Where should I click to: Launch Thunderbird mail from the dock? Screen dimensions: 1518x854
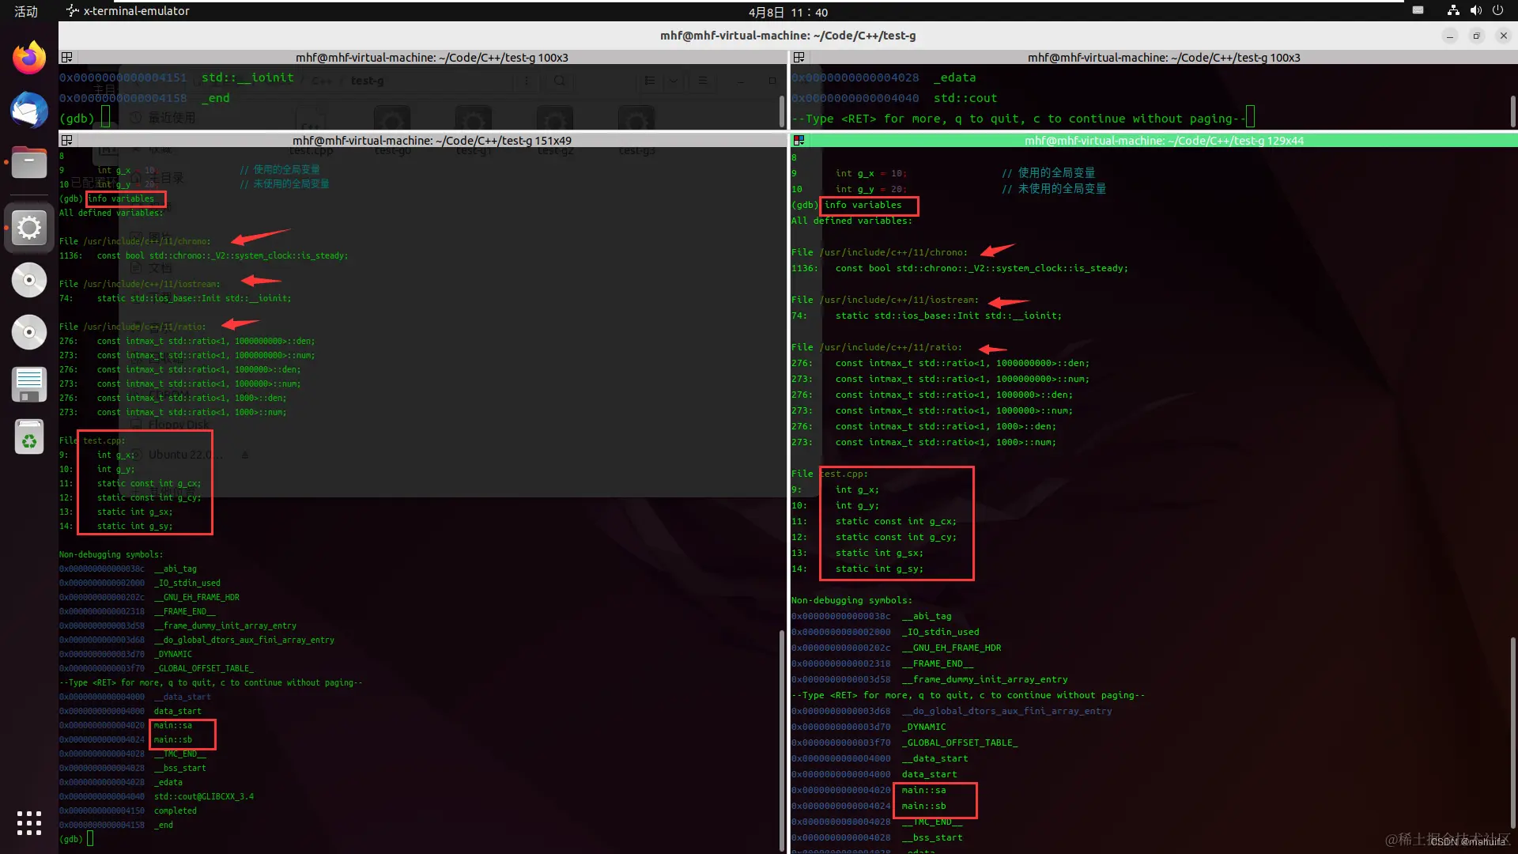[x=29, y=110]
